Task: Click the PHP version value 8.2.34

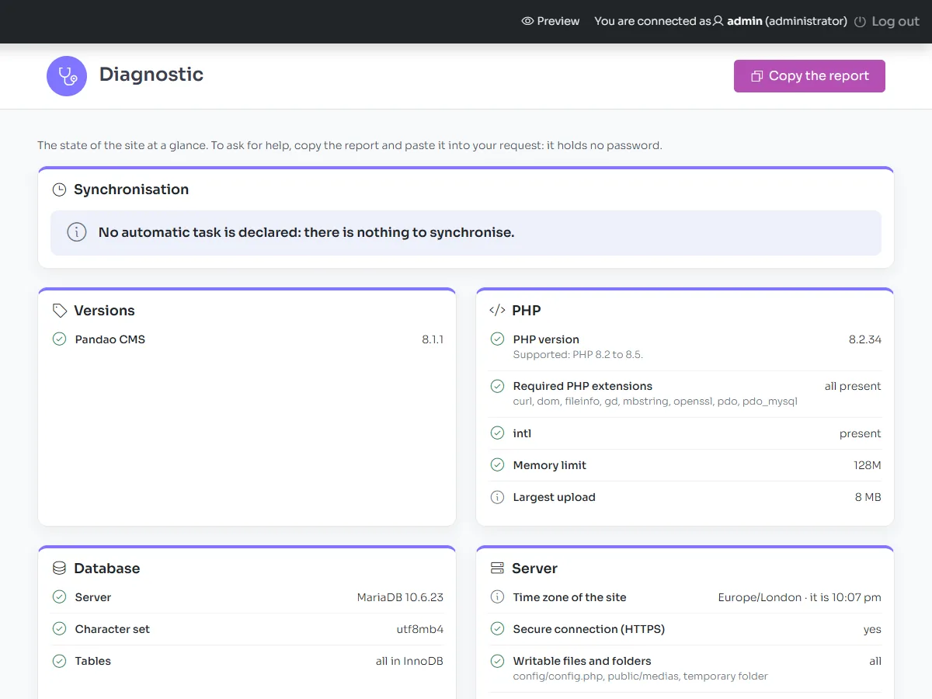Action: 865,339
